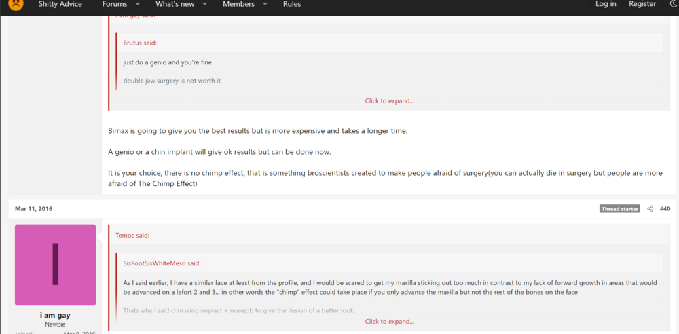Follow the 'Temoc said:' quote link

(132, 236)
